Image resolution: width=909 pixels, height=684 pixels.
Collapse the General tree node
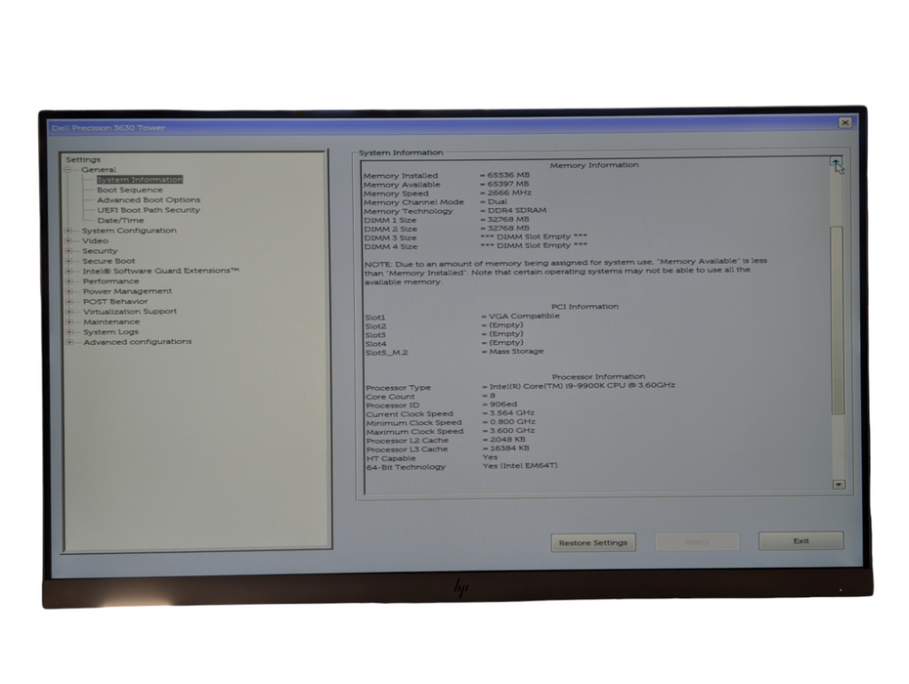point(68,170)
